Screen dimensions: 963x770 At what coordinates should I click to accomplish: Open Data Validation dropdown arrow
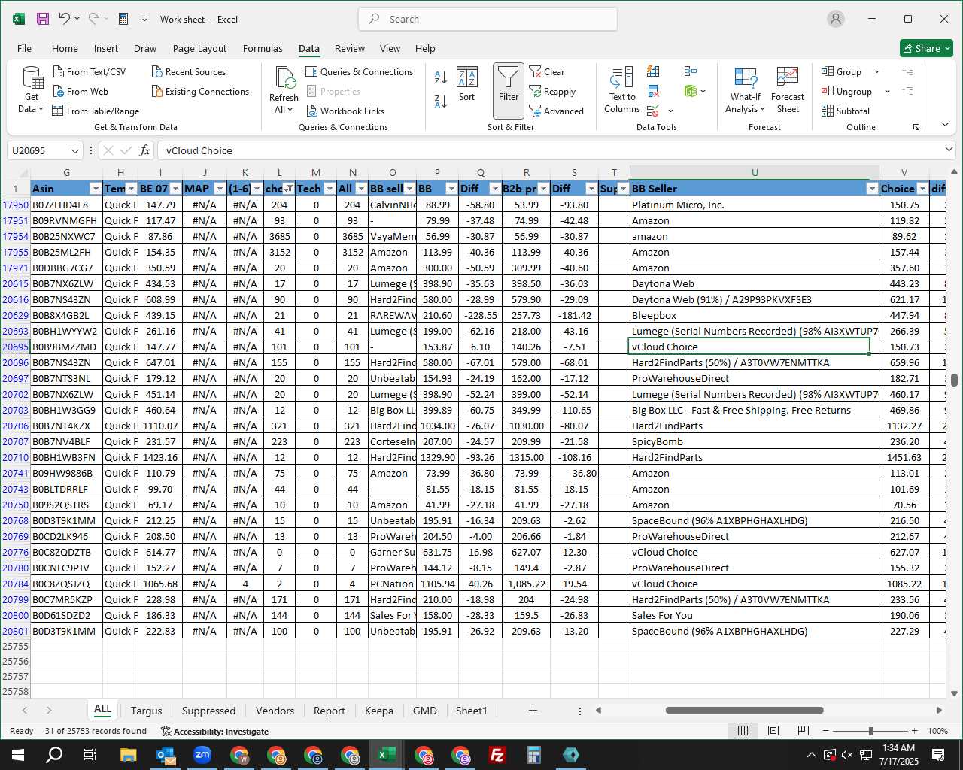click(670, 111)
